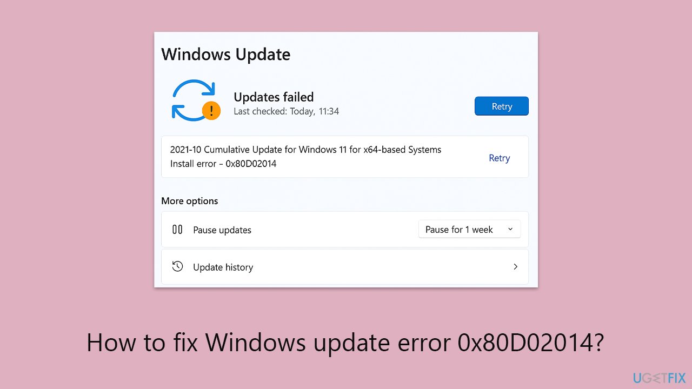Click the Updates failed status text
This screenshot has width=692, height=389.
point(273,97)
